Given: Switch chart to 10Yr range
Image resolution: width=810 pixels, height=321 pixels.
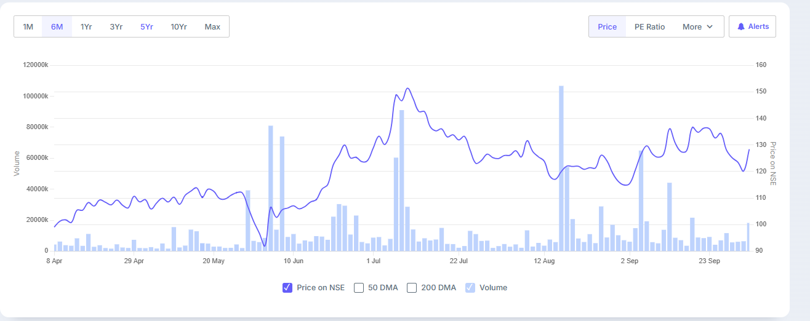Looking at the screenshot, I should [x=179, y=26].
